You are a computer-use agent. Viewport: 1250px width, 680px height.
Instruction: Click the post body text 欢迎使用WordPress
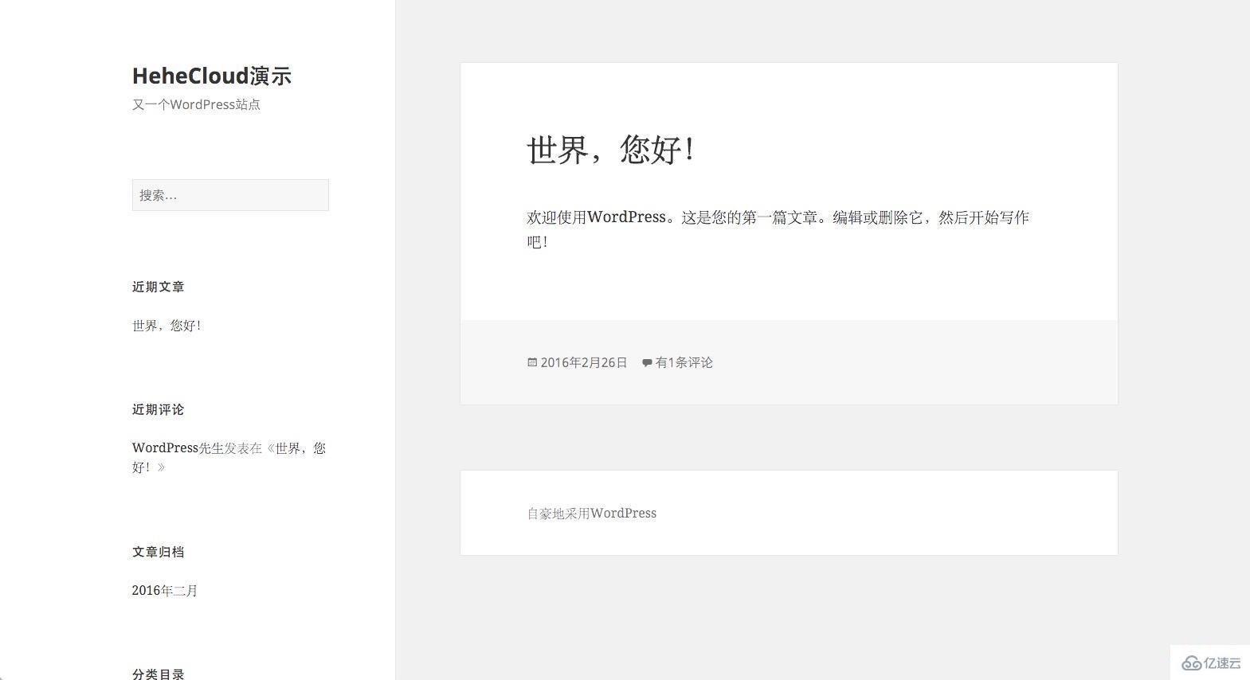[x=596, y=217]
